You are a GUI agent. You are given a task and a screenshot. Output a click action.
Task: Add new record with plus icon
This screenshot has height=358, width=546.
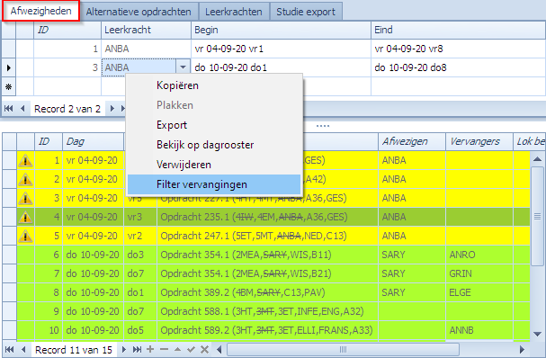[150, 349]
